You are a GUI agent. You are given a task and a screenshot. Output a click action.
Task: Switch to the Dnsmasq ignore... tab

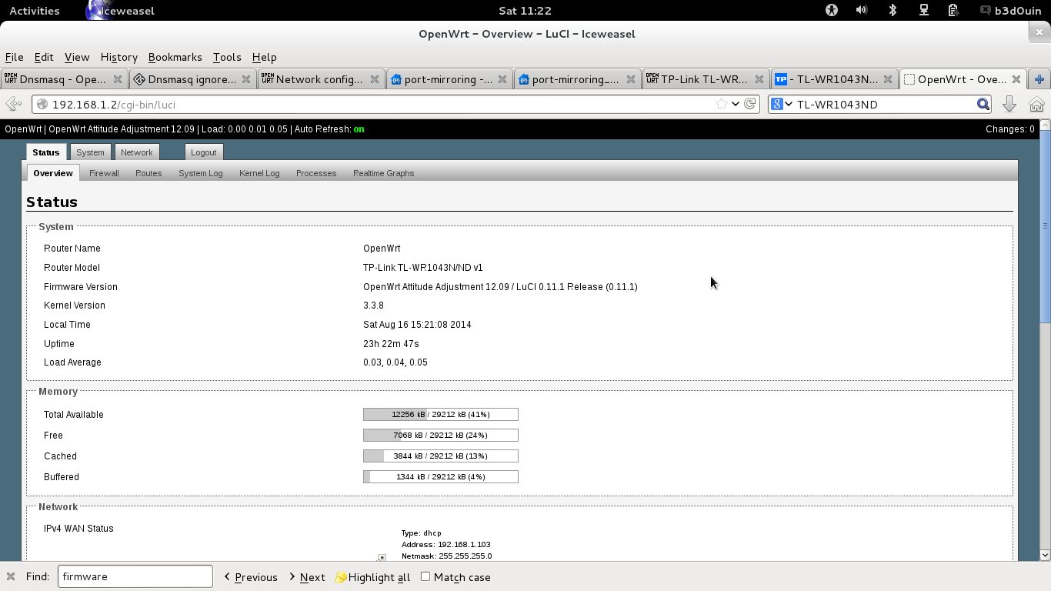click(192, 79)
